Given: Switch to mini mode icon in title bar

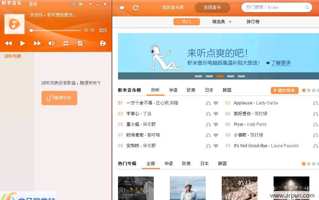Looking at the screenshot, I should tap(73, 4).
